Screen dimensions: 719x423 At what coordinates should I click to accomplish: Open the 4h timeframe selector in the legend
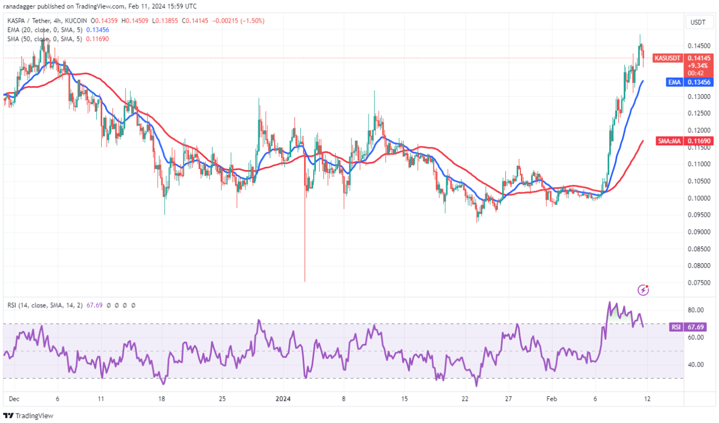[57, 20]
